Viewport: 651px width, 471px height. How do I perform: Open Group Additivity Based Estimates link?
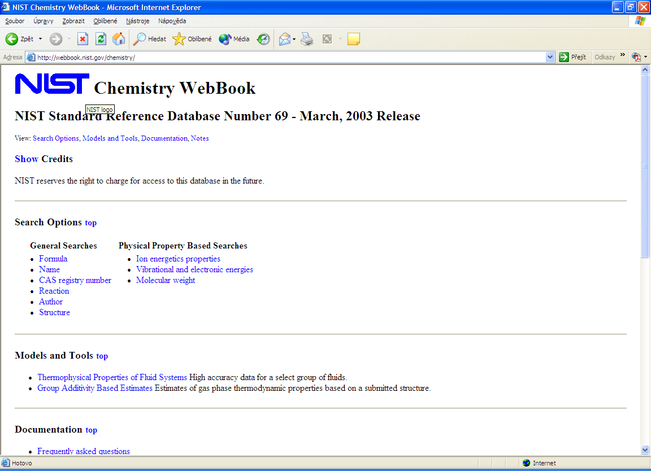(x=95, y=388)
